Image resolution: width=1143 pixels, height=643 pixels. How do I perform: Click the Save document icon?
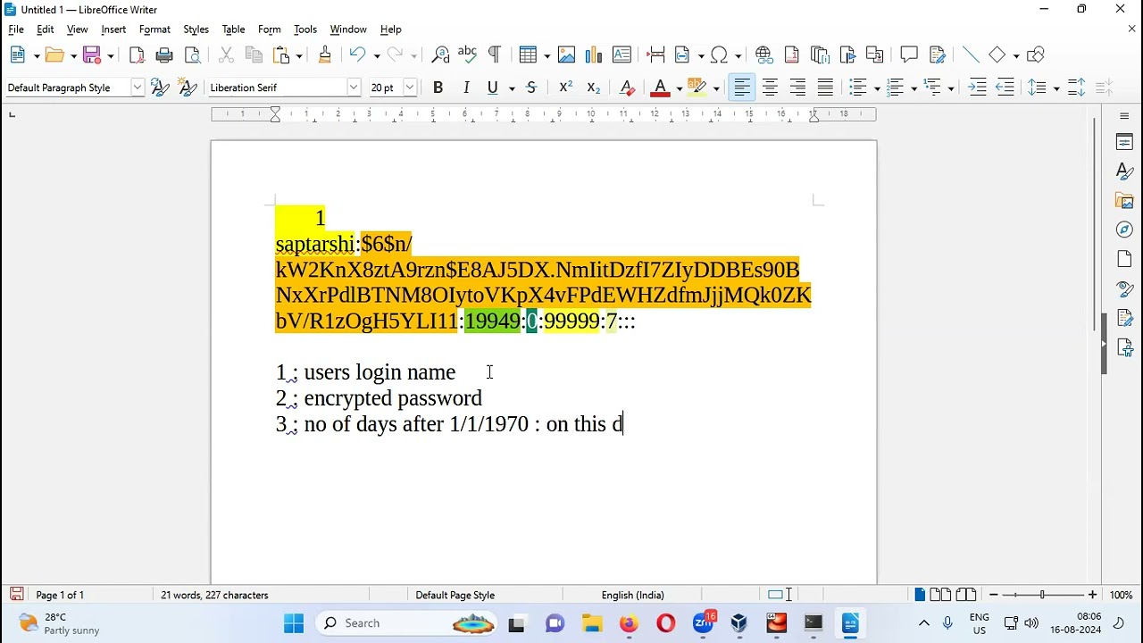point(92,55)
